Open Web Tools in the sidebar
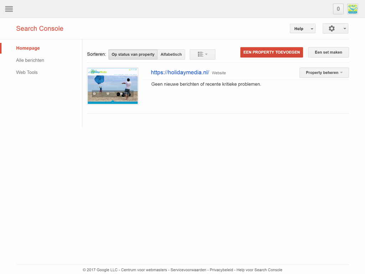 coord(27,72)
